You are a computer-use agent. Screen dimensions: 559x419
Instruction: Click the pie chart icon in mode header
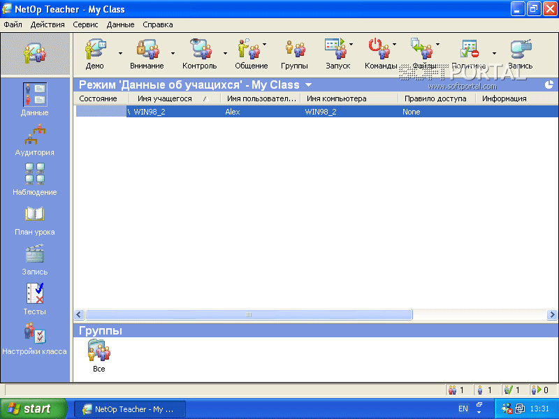click(x=549, y=84)
